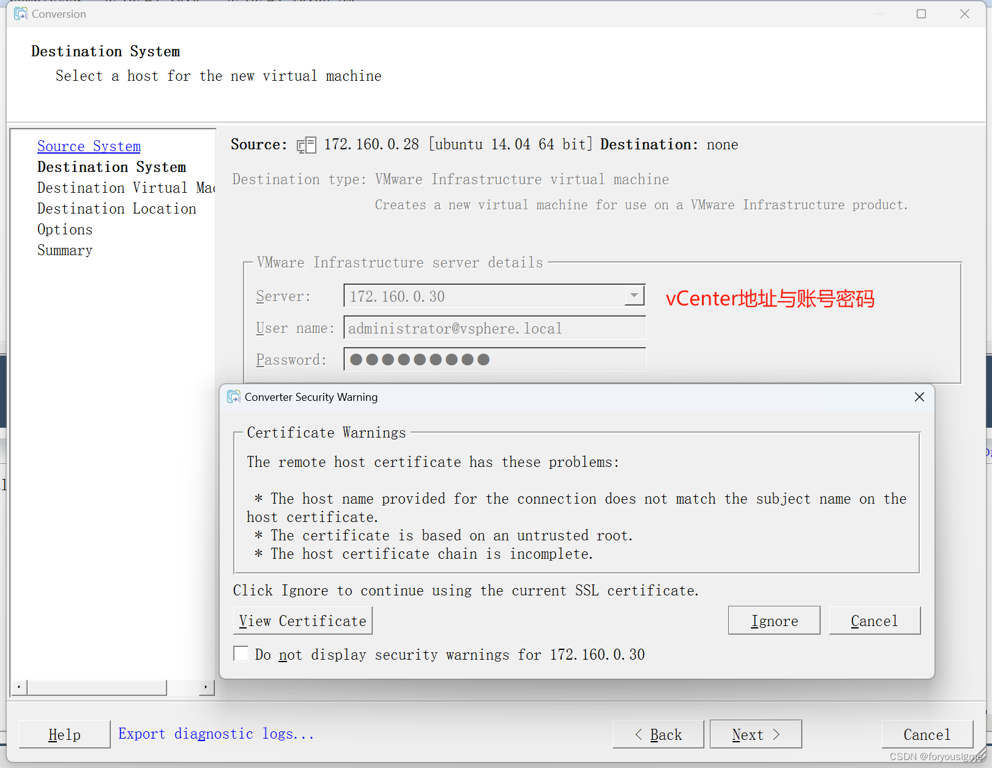The width and height of the screenshot is (992, 768).
Task: Click 'The certificate is based on an untrusted root' text
Action: pos(452,535)
